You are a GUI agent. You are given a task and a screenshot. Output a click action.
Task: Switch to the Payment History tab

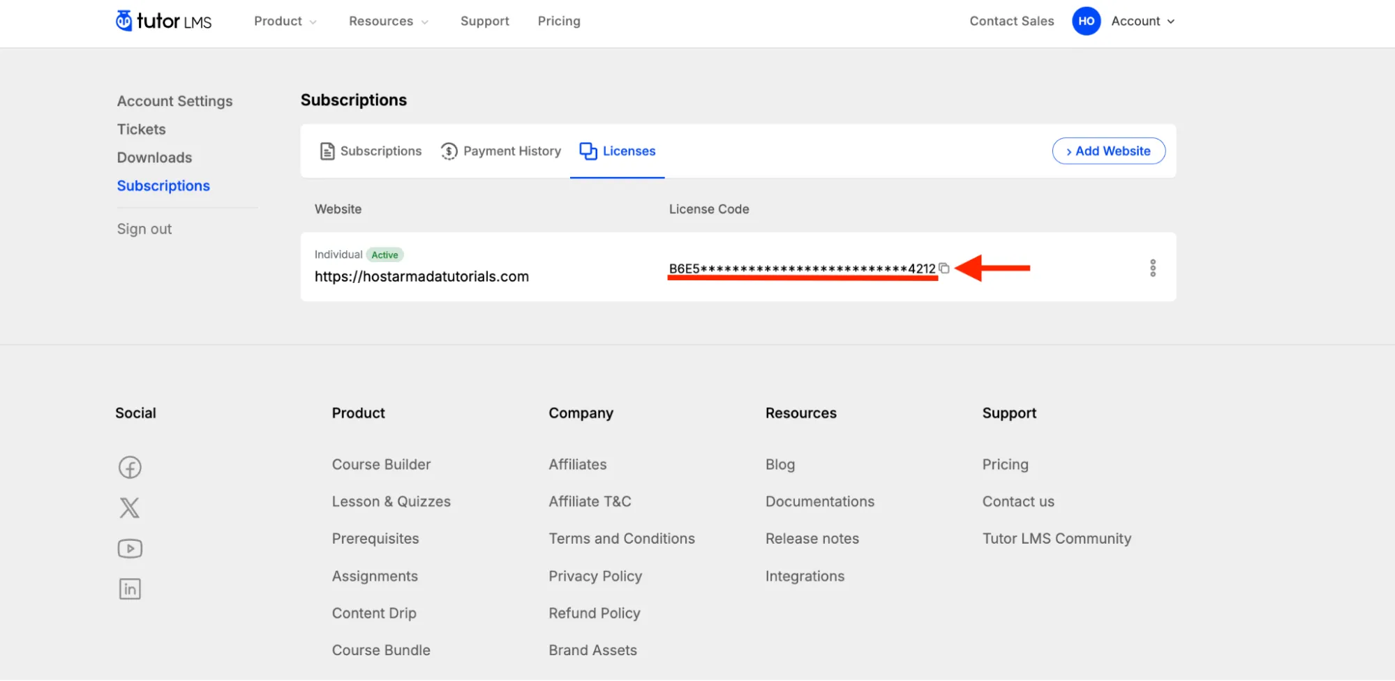point(501,151)
